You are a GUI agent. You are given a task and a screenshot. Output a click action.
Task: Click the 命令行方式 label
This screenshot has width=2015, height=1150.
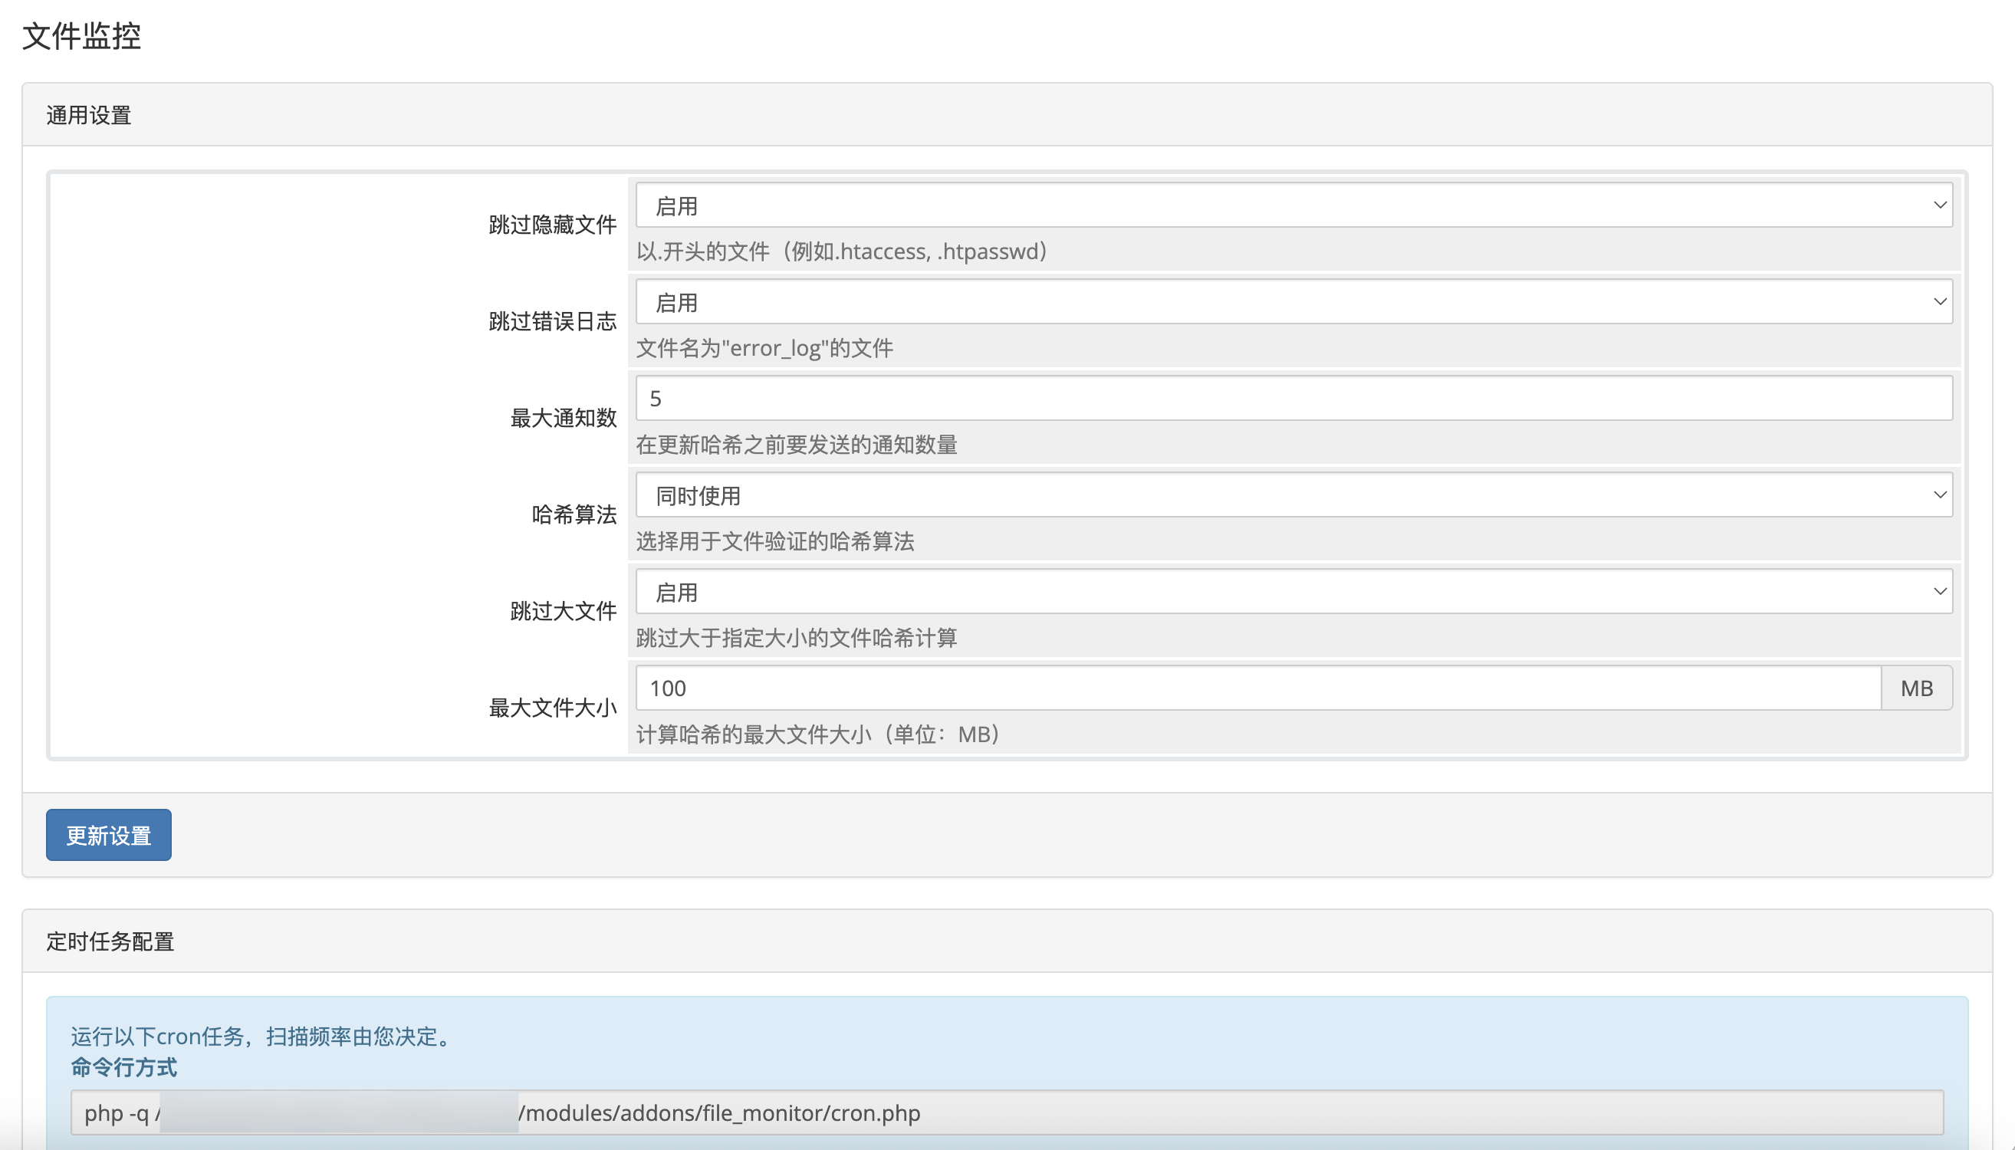(x=123, y=1067)
